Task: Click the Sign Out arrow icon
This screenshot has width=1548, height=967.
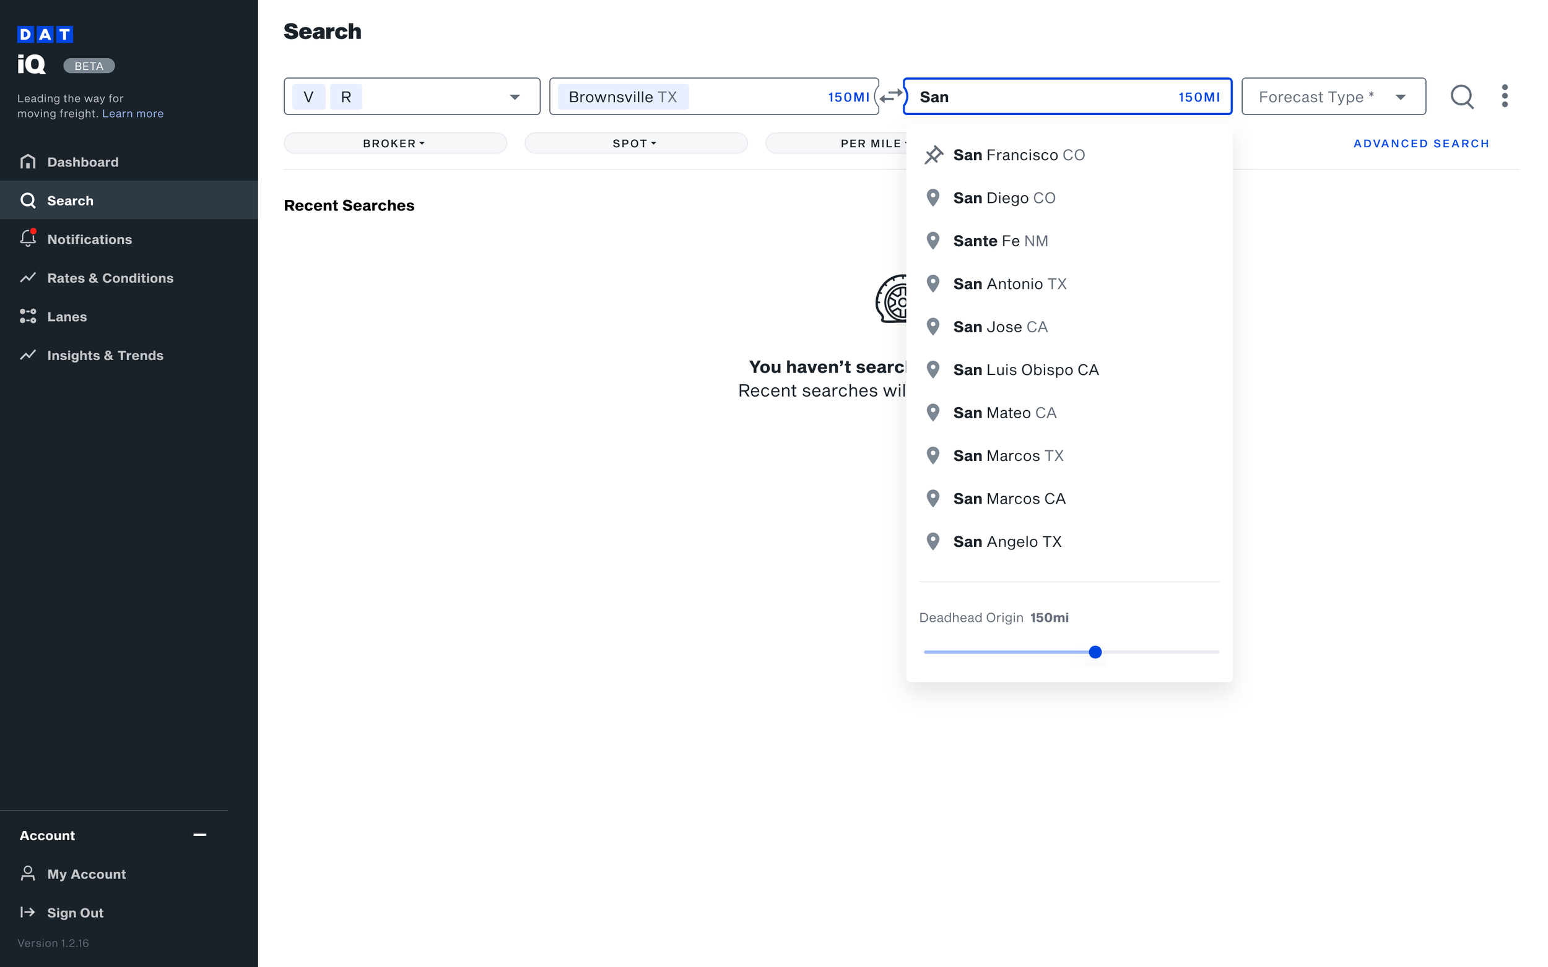Action: point(27,912)
